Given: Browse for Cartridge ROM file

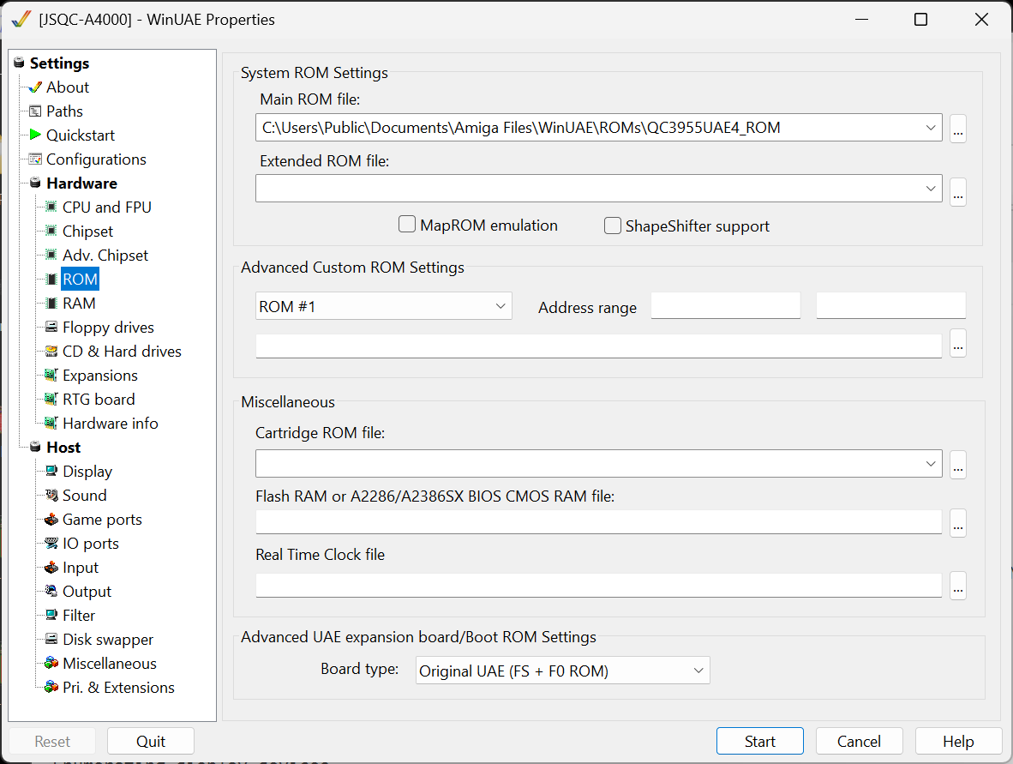Looking at the screenshot, I should click(x=958, y=465).
